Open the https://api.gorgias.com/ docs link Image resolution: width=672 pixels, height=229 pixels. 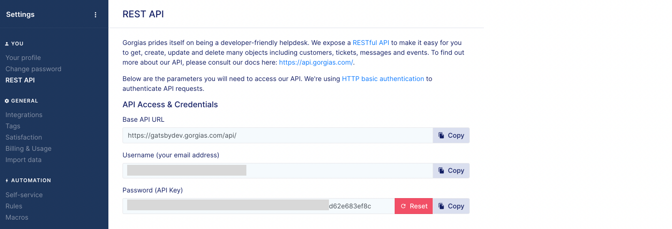[316, 62]
